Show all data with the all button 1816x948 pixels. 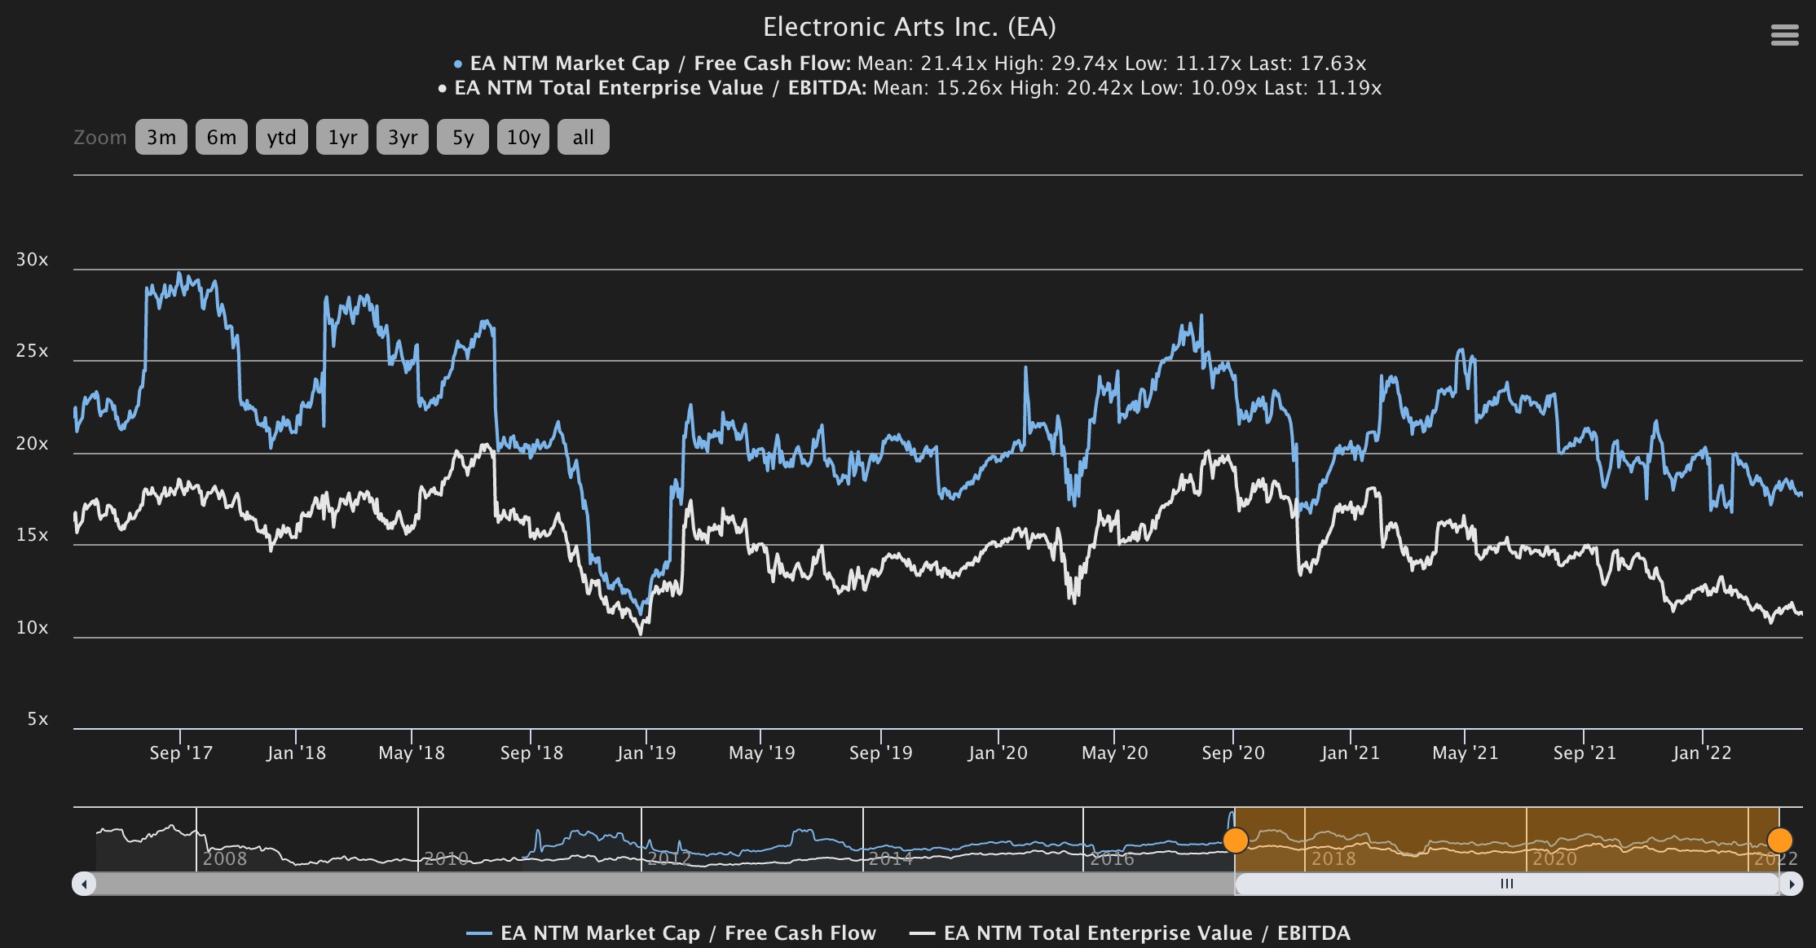[584, 137]
